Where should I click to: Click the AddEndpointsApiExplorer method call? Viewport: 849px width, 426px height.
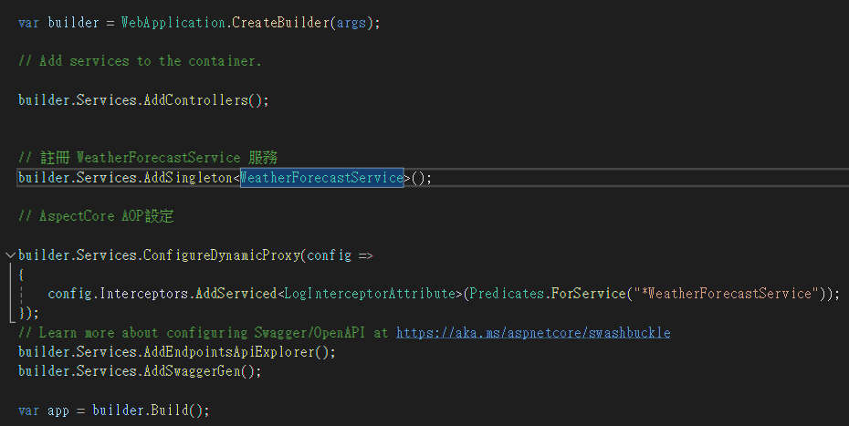229,352
